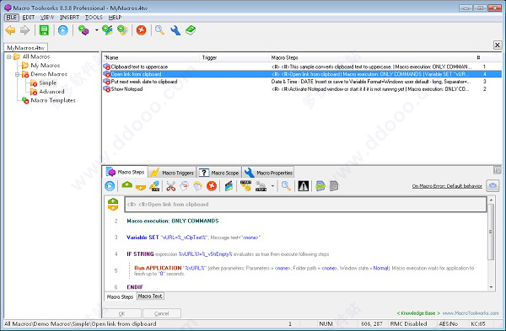Viewport: 506px width, 331px height.
Task: Click the Cancel button
Action: 162,313
